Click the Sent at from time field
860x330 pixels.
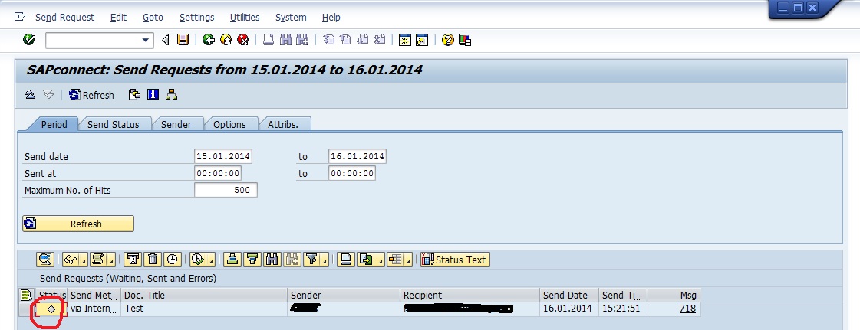218,173
